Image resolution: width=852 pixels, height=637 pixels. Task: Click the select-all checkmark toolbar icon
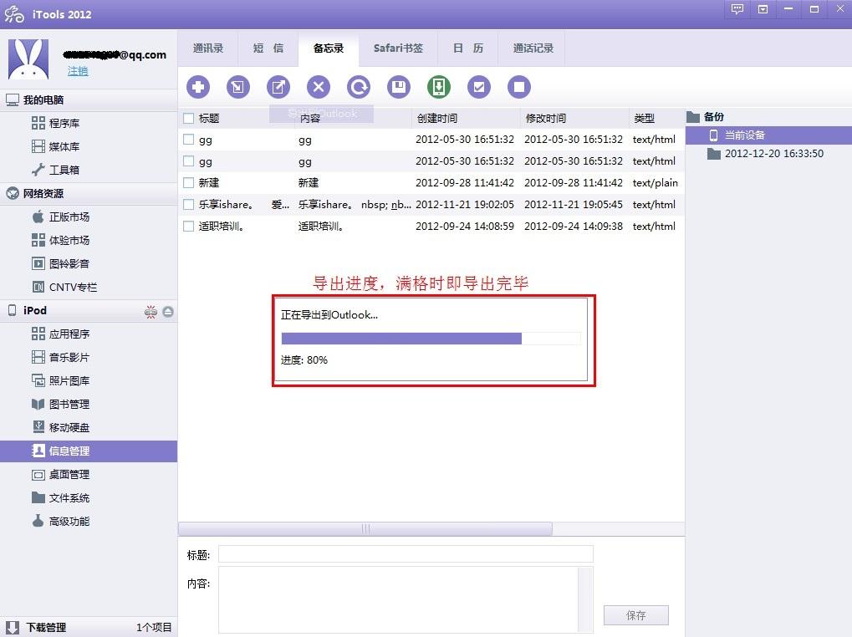pyautogui.click(x=479, y=87)
